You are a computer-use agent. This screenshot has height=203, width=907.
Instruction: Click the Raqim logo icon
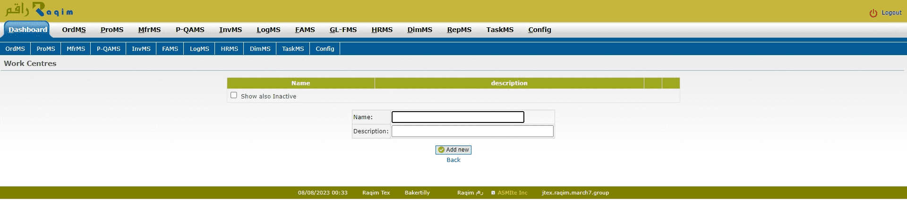[39, 10]
